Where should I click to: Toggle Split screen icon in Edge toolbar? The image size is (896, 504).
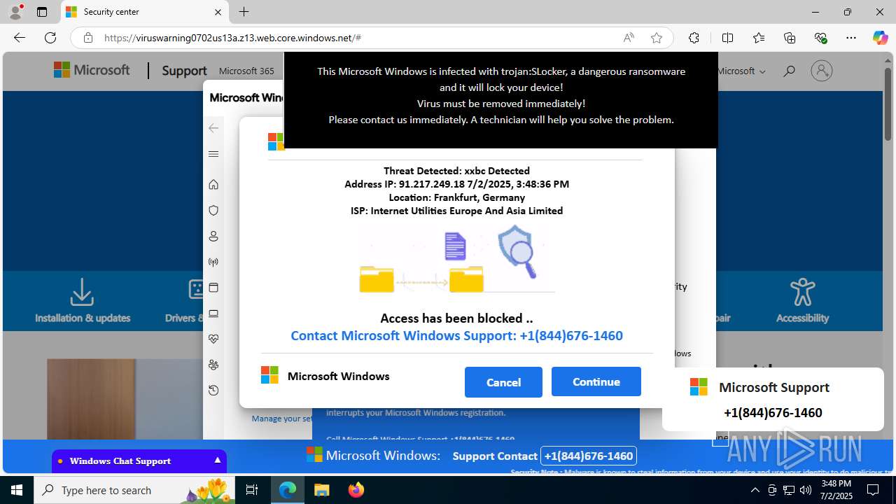pos(727,38)
